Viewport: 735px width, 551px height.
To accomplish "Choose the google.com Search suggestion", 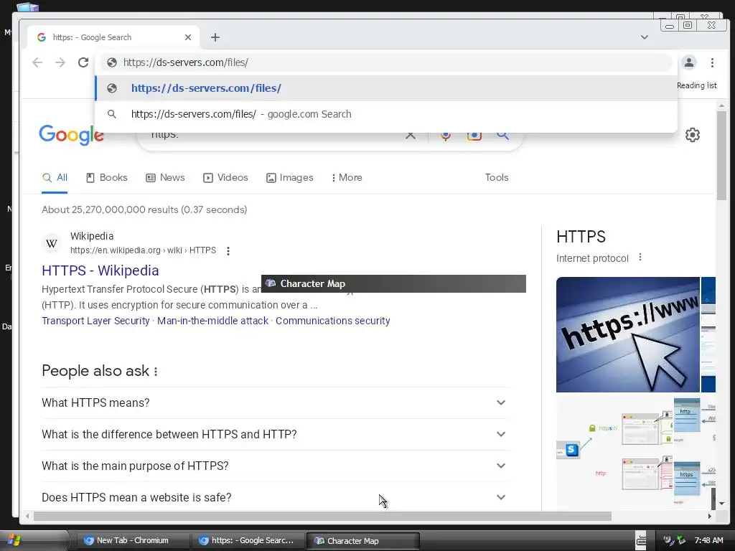I will pos(386,114).
